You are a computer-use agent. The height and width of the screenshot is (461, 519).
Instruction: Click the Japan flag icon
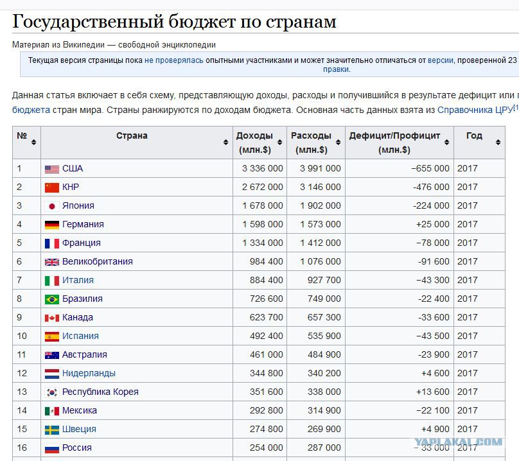[x=52, y=206]
